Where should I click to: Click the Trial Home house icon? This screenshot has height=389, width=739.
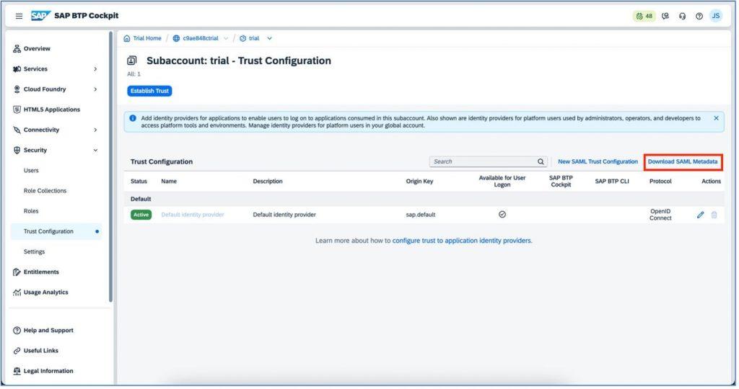(x=127, y=39)
